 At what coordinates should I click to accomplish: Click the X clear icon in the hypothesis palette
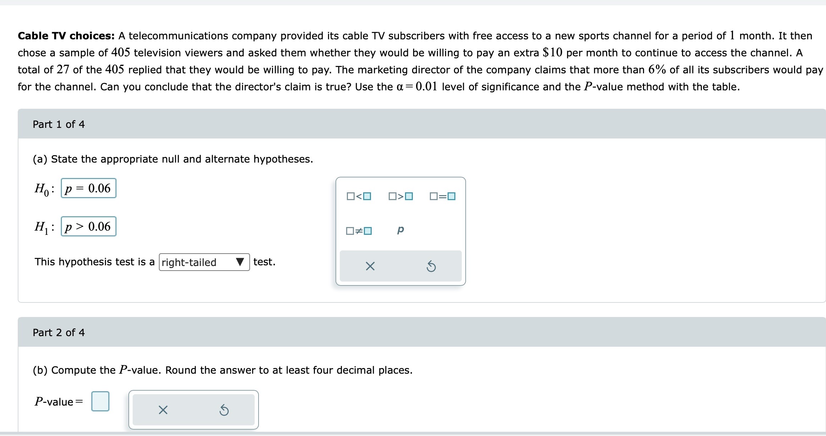coord(370,266)
